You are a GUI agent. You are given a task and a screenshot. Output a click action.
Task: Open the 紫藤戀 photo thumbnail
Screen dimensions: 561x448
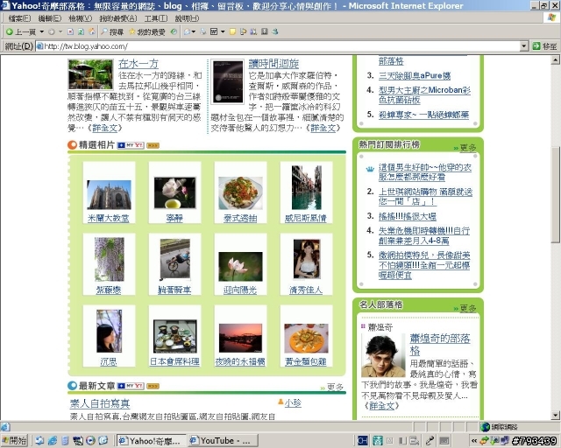109,259
